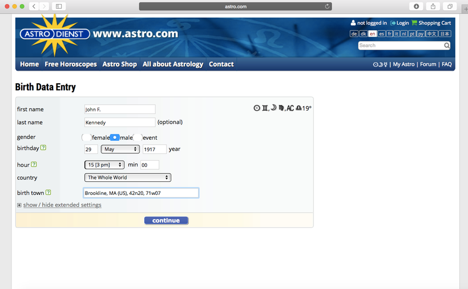Image resolution: width=468 pixels, height=289 pixels.
Task: Click the Safari back arrow
Action: click(x=34, y=6)
